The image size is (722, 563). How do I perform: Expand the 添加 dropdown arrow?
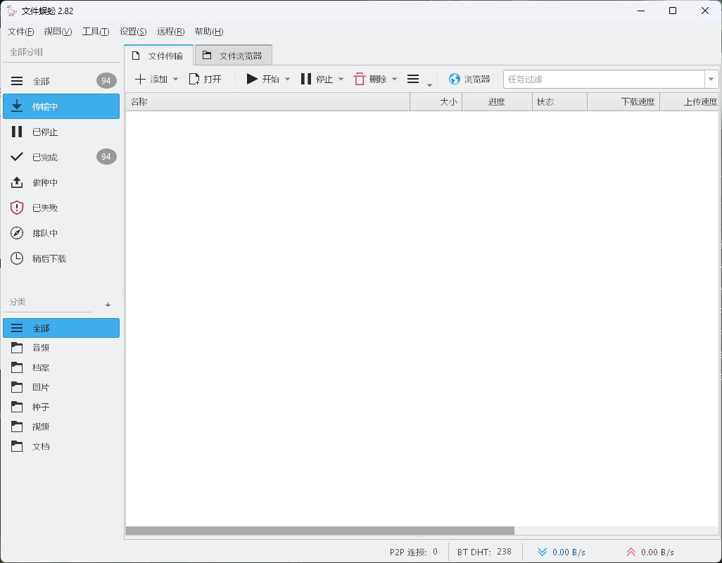[176, 80]
